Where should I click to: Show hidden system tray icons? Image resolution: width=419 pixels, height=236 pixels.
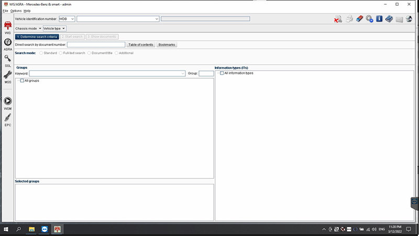(x=324, y=229)
